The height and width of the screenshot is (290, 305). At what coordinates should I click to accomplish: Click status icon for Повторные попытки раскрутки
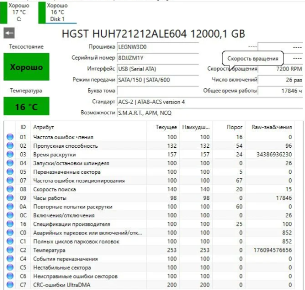point(10,206)
